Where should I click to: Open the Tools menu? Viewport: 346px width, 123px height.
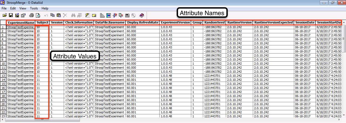[x=34, y=8]
